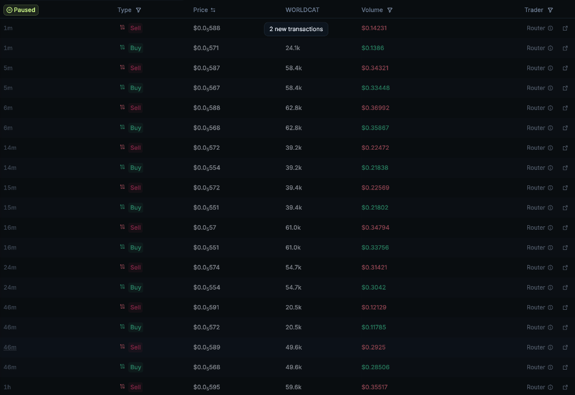Open external link for $0.14231 sell
This screenshot has height=395, width=575.
(565, 28)
